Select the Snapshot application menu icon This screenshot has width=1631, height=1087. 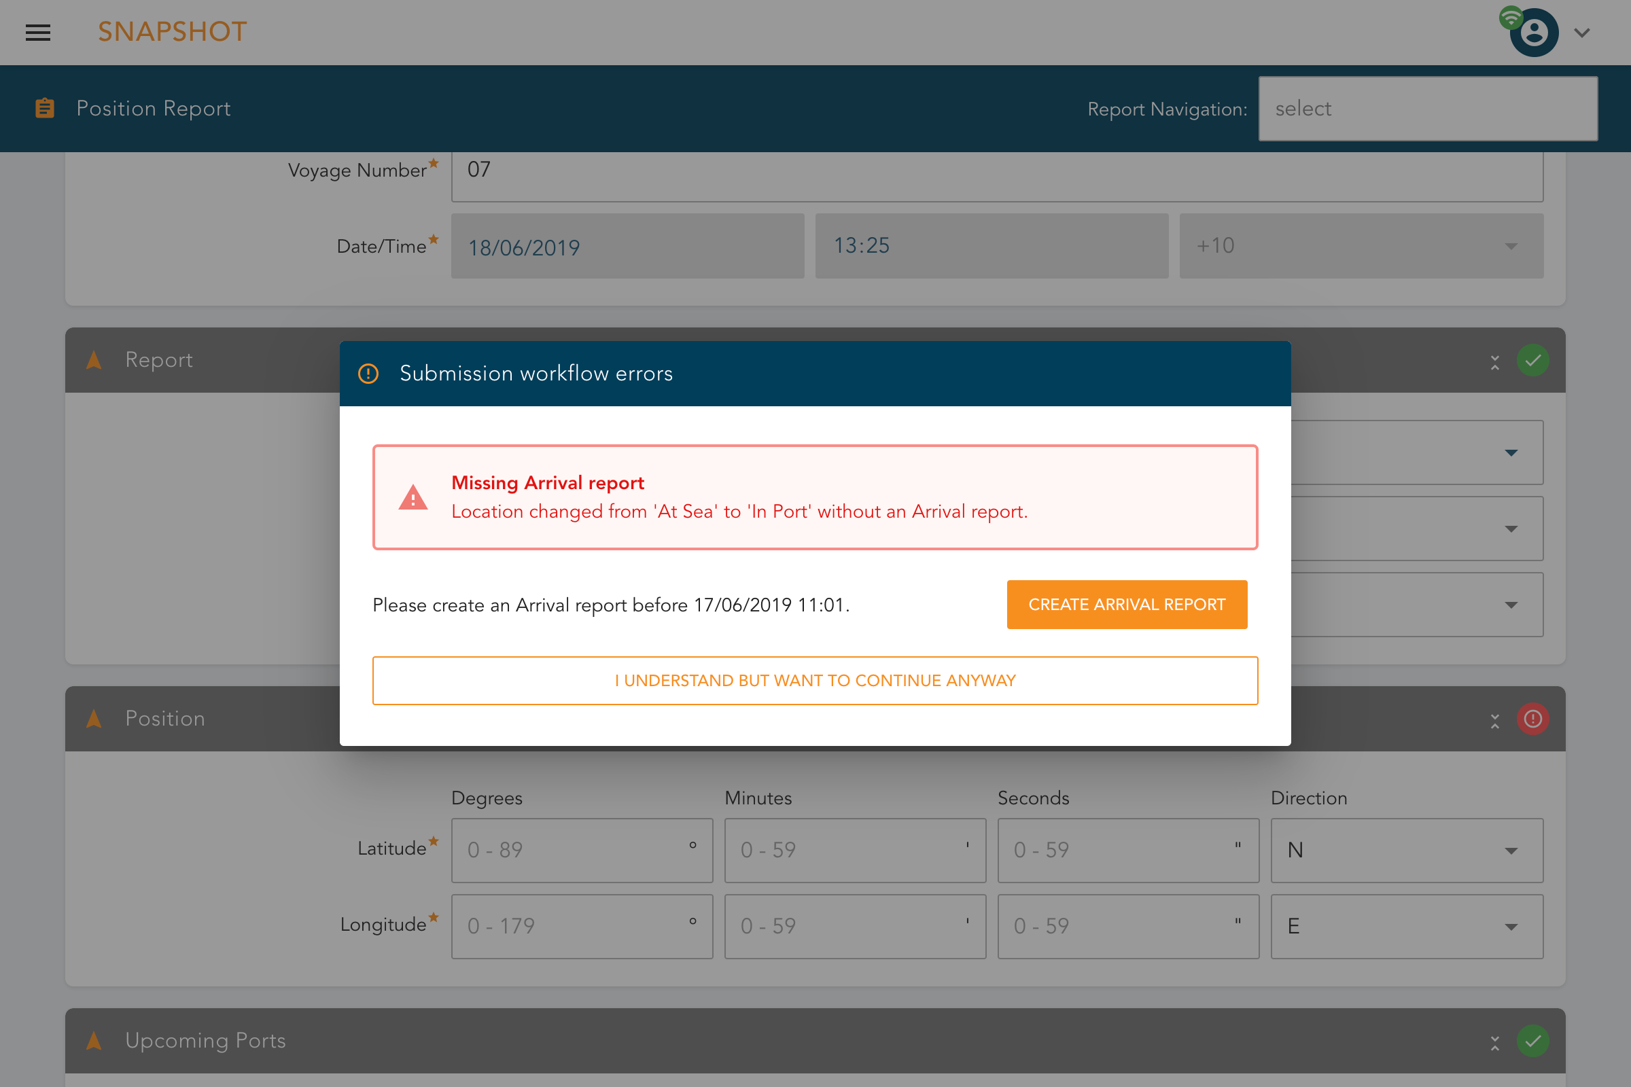pos(37,31)
